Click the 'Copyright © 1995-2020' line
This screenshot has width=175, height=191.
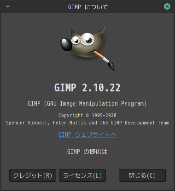pyautogui.click(x=87, y=115)
